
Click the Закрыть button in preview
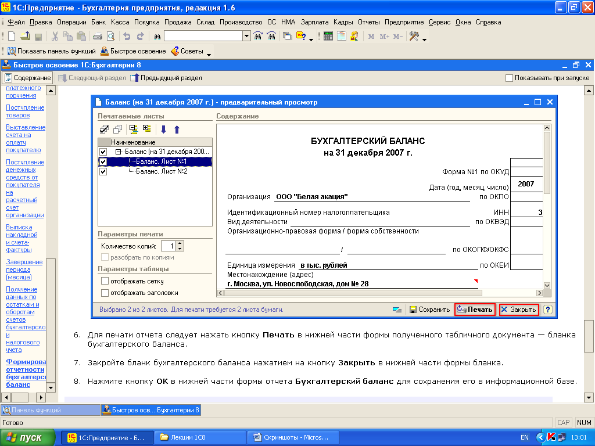click(519, 310)
